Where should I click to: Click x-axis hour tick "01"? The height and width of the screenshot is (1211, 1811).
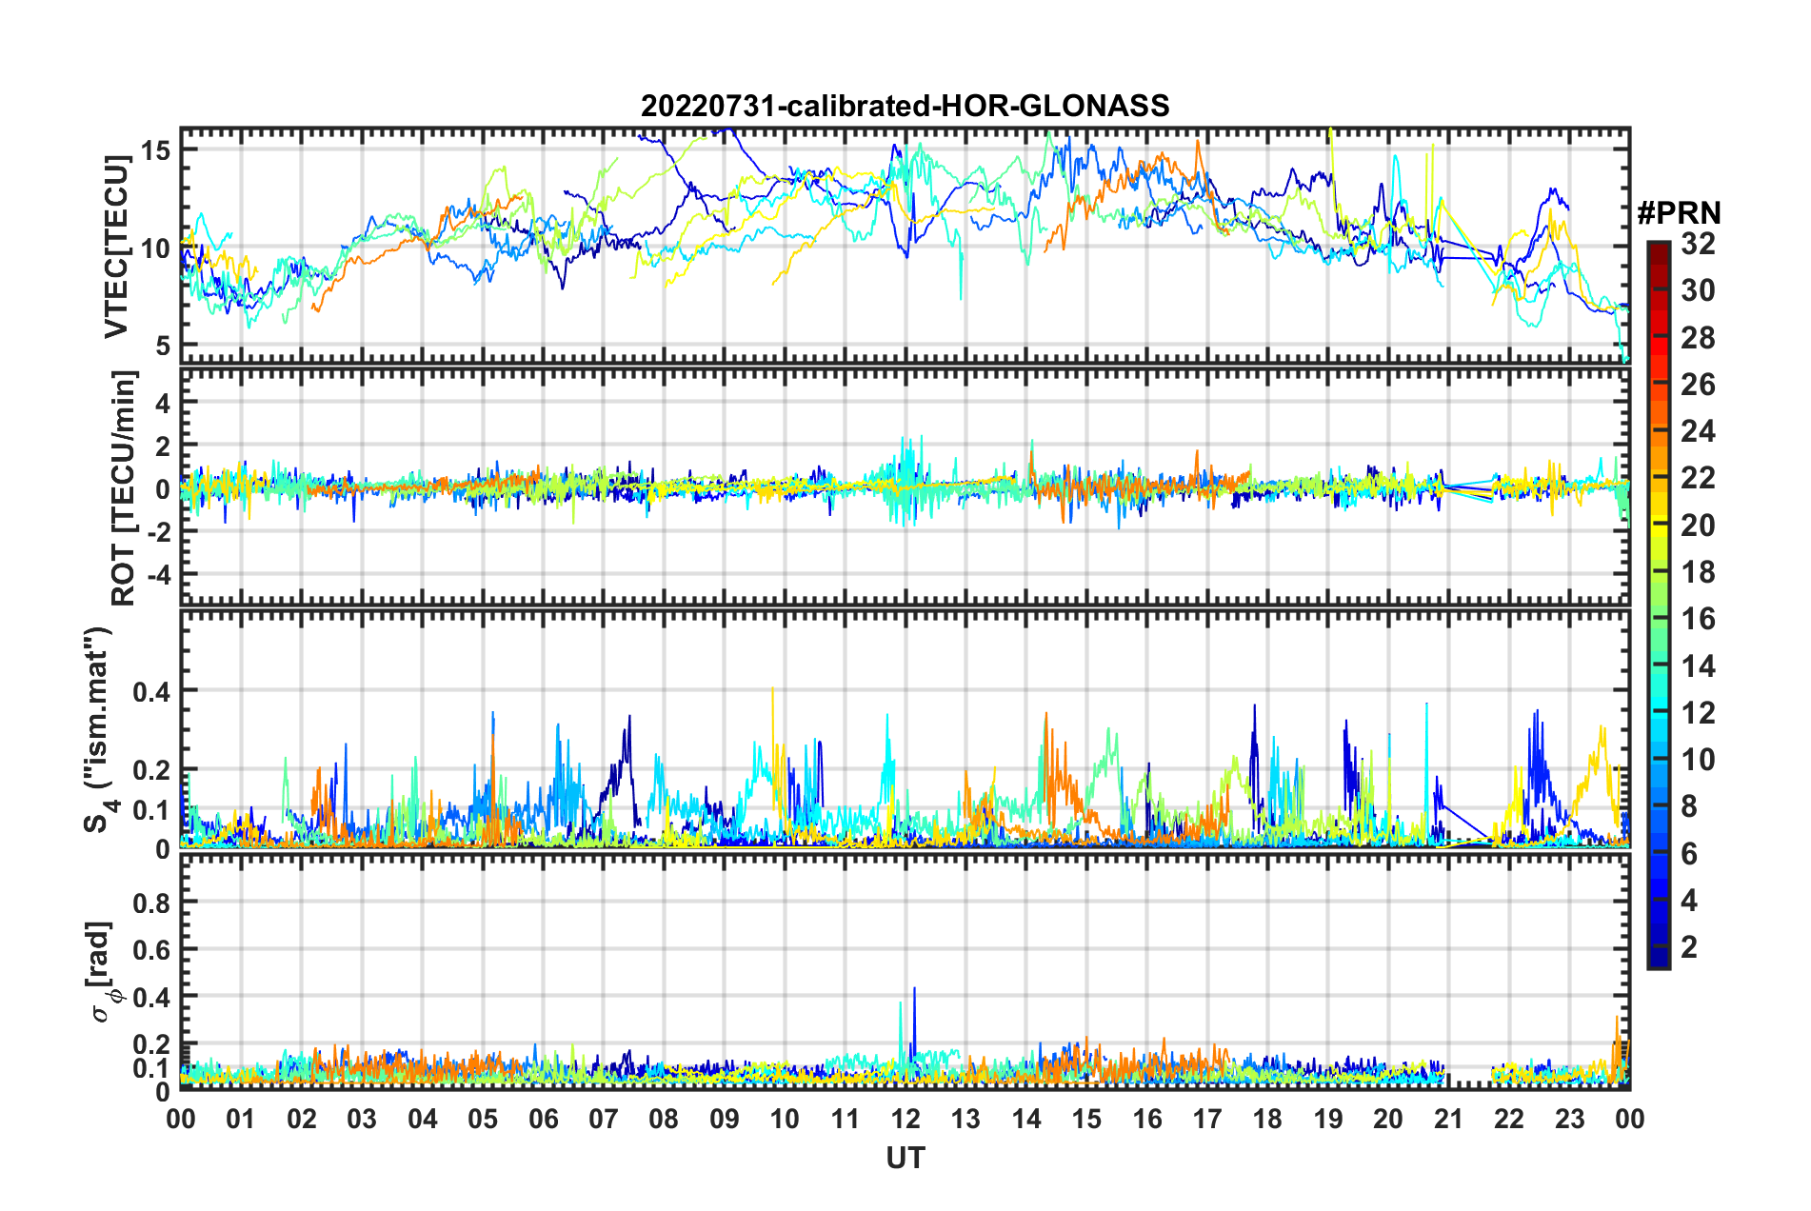point(241,1119)
